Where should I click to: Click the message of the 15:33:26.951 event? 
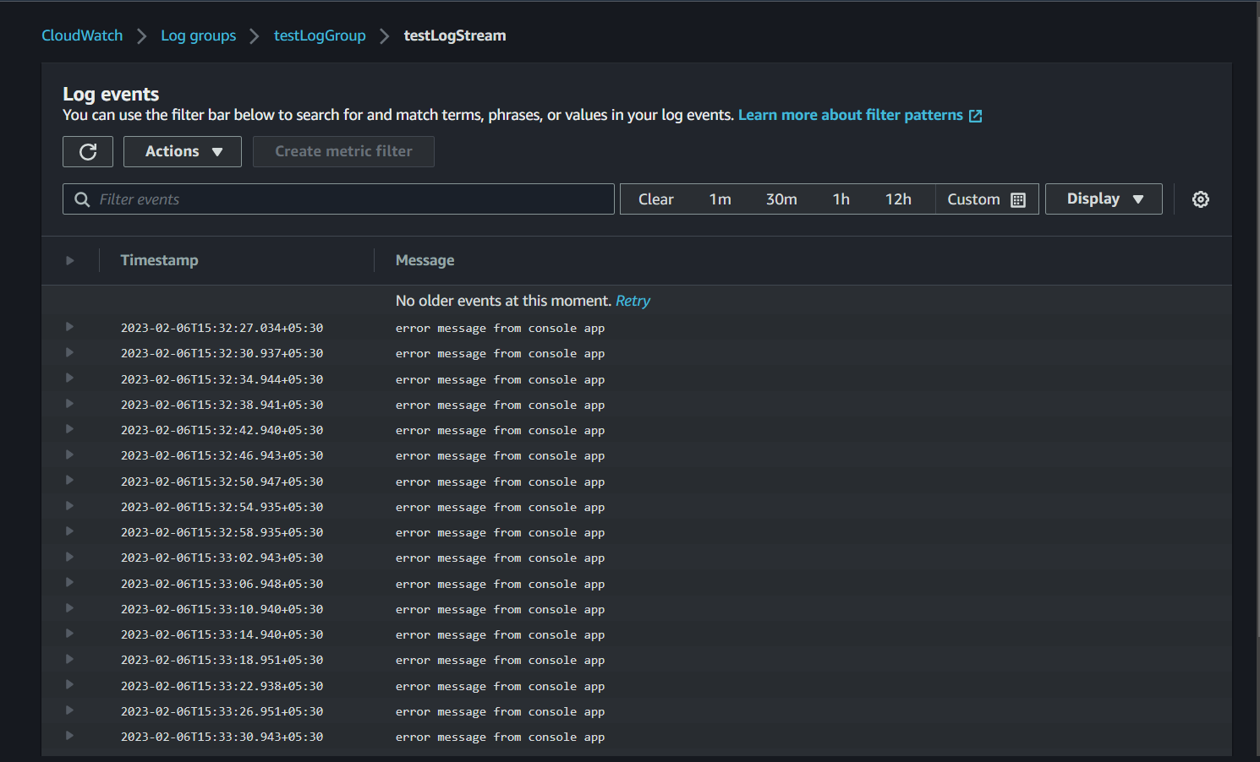pos(500,711)
